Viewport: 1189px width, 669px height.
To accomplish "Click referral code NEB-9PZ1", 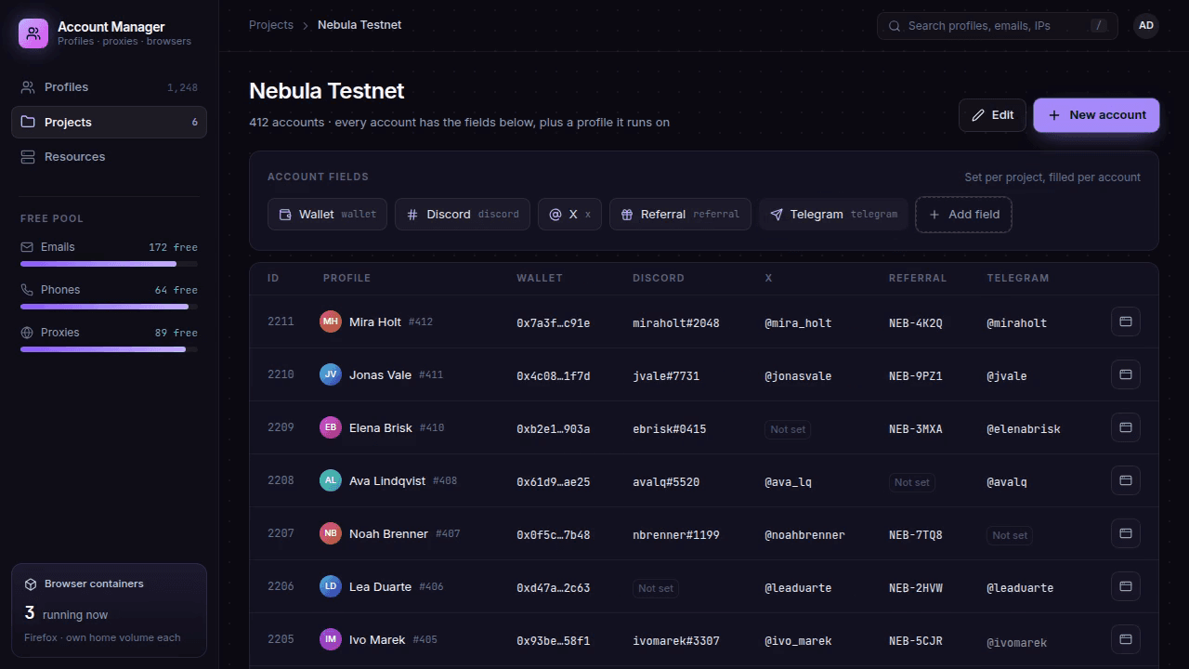I will [x=916, y=376].
